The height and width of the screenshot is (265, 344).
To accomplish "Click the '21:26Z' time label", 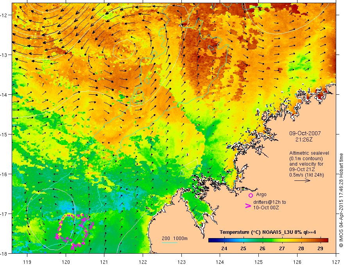I will (x=304, y=140).
